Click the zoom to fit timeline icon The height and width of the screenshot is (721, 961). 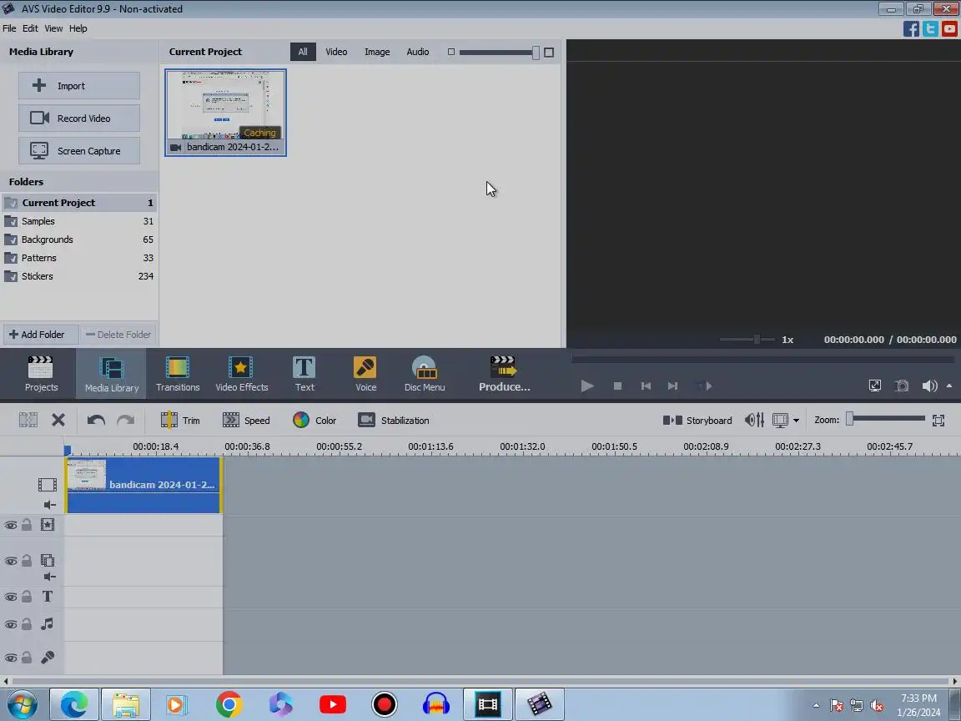938,420
